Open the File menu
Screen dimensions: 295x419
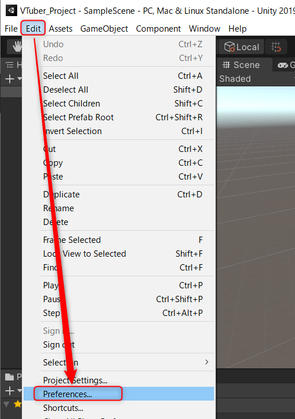[x=11, y=29]
